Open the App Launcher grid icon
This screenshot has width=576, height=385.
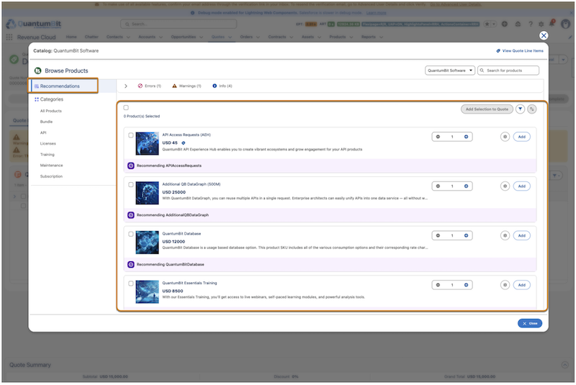pos(9,37)
